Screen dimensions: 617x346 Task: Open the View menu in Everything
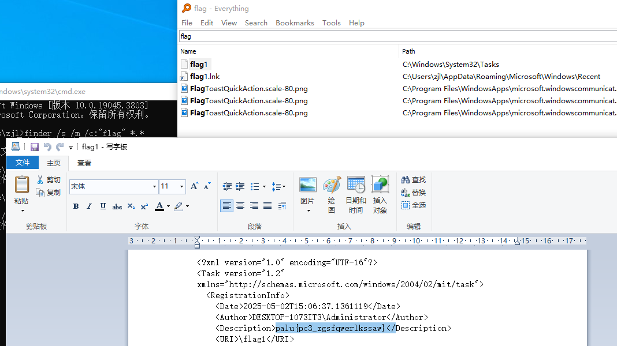tap(229, 23)
